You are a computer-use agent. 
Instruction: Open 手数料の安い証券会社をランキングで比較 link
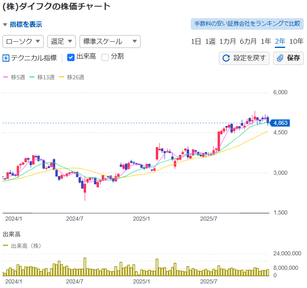pos(247,24)
